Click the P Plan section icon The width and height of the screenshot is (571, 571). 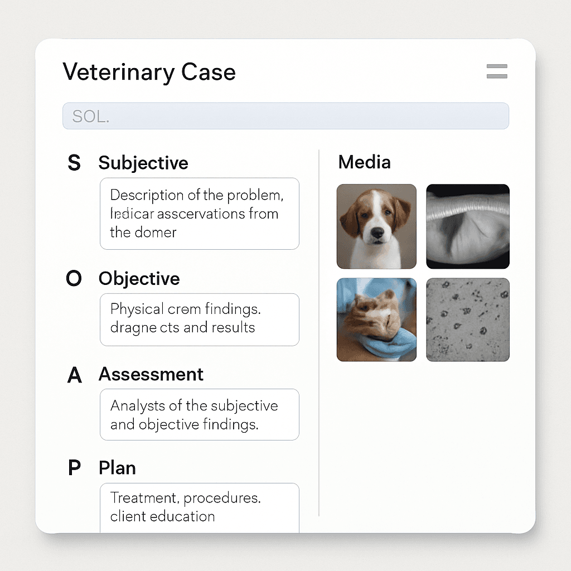pyautogui.click(x=73, y=468)
